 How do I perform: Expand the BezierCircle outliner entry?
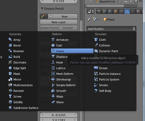click(91, 1)
